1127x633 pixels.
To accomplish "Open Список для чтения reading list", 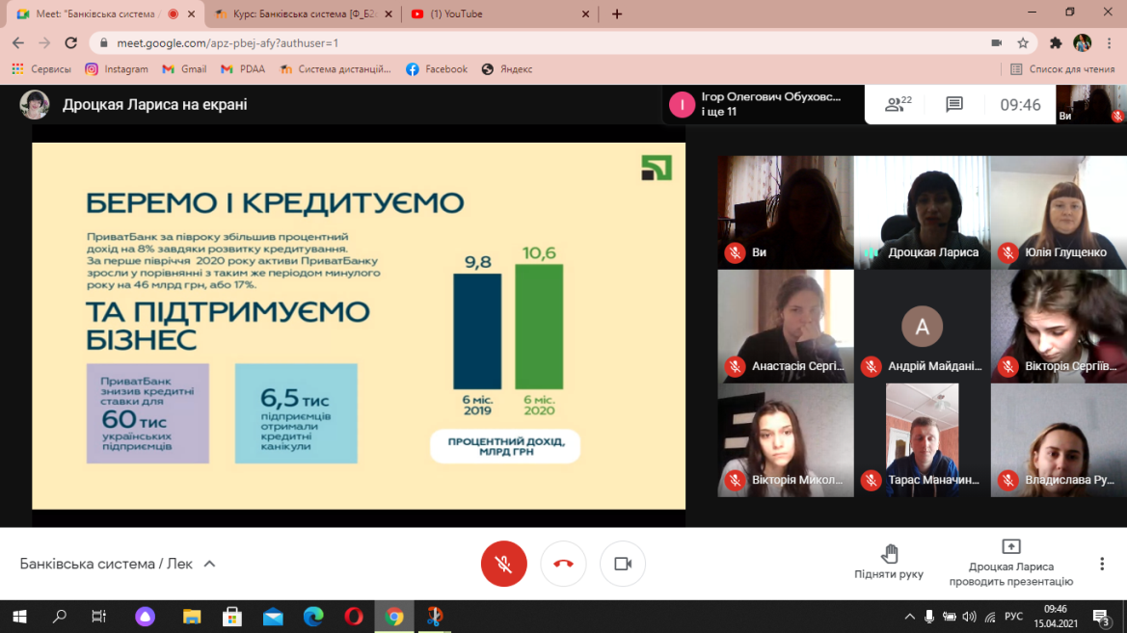I will click(1062, 69).
